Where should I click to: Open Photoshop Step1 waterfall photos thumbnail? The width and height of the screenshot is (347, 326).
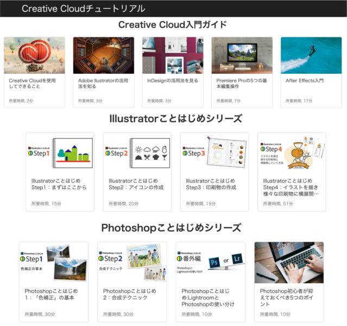tap(54, 262)
